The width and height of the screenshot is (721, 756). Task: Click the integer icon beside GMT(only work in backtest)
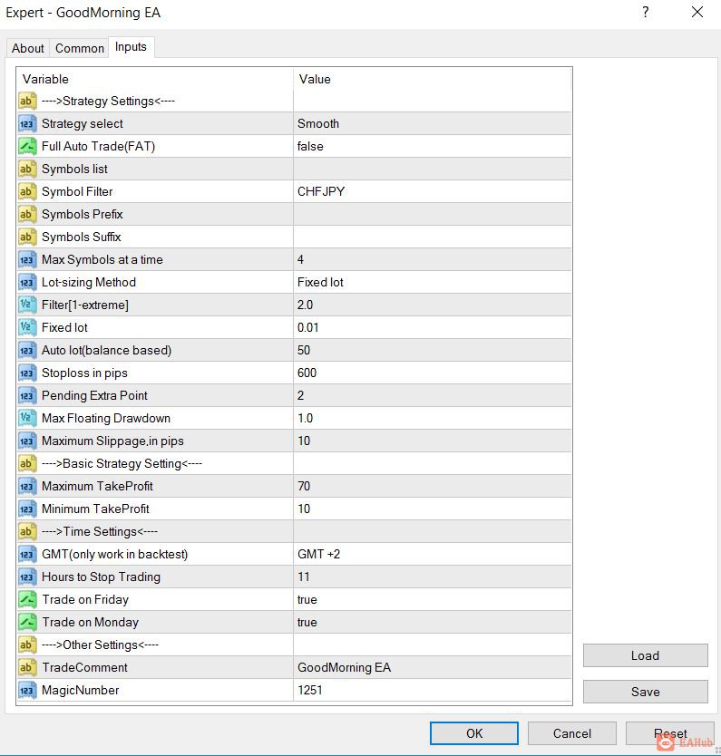[x=27, y=554]
